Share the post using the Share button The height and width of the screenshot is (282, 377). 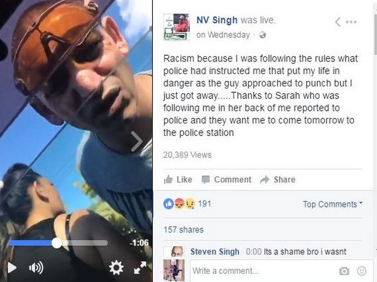click(x=278, y=179)
